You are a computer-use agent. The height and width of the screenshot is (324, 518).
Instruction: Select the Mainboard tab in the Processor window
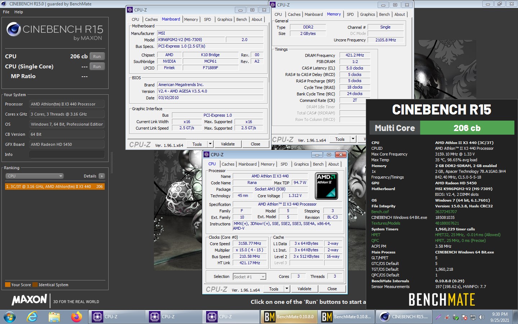click(247, 164)
